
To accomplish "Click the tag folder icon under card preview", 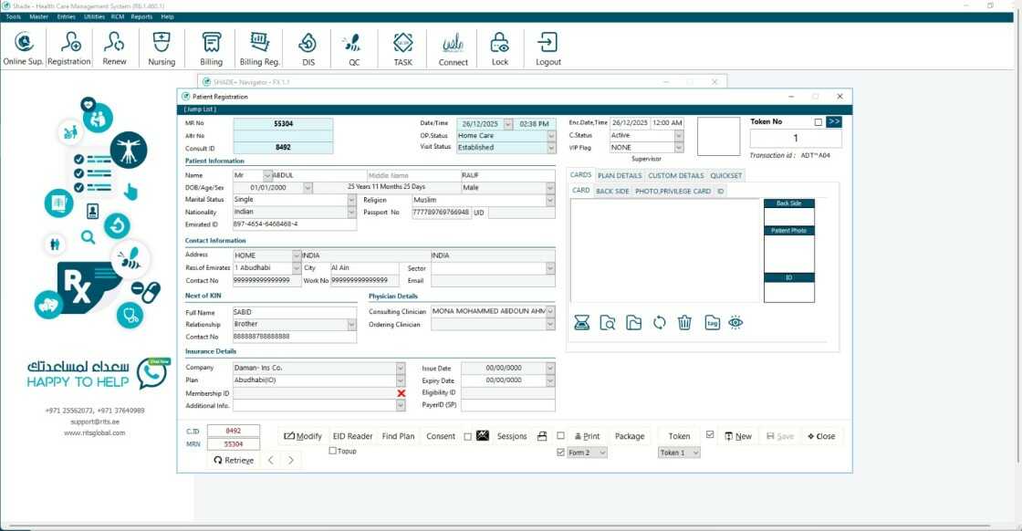I will tap(712, 322).
